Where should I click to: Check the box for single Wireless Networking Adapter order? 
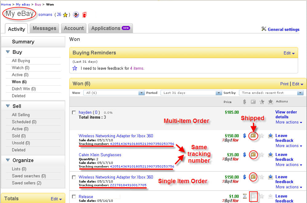click(x=74, y=177)
